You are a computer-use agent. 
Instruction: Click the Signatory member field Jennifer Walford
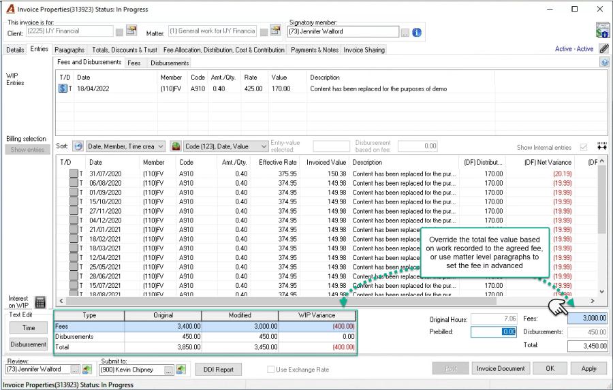click(343, 32)
